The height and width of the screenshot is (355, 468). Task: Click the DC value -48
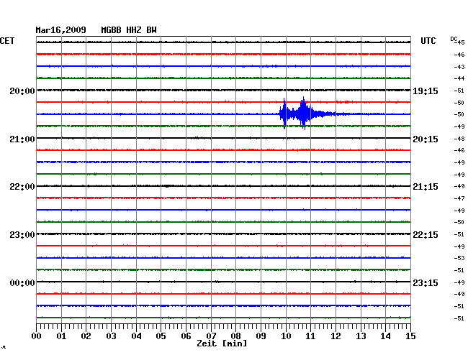tap(459, 139)
